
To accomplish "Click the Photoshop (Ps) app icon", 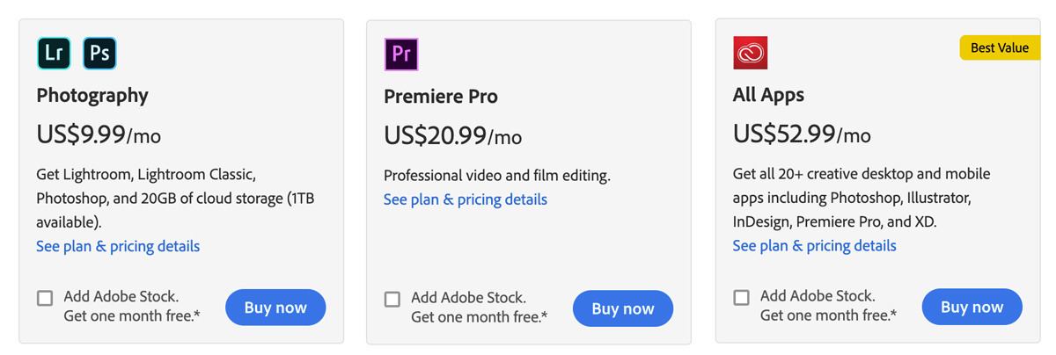I will [x=99, y=54].
